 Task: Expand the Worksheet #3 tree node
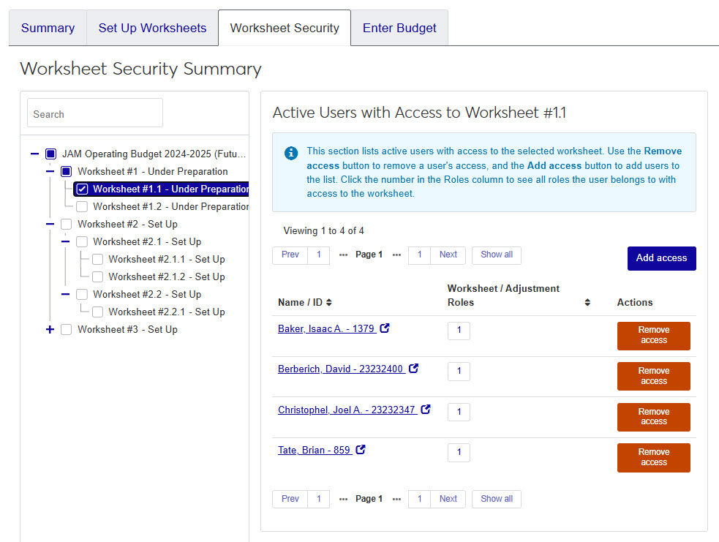tap(50, 329)
